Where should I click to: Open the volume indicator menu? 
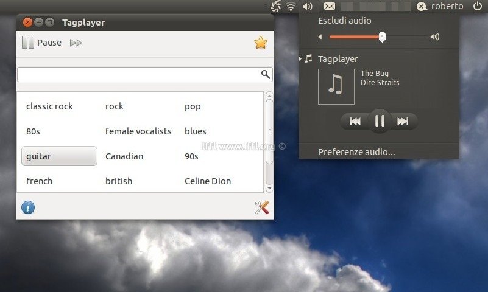click(x=308, y=6)
